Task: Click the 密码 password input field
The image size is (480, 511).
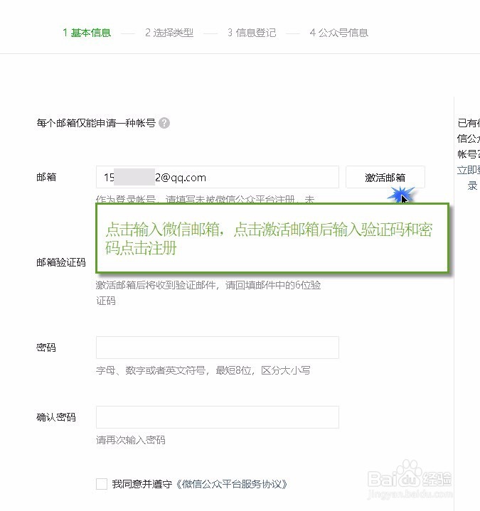Action: (x=218, y=348)
